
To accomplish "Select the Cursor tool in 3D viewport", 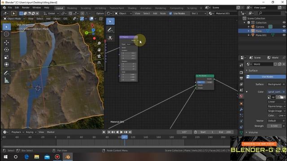I will pos(6,34).
